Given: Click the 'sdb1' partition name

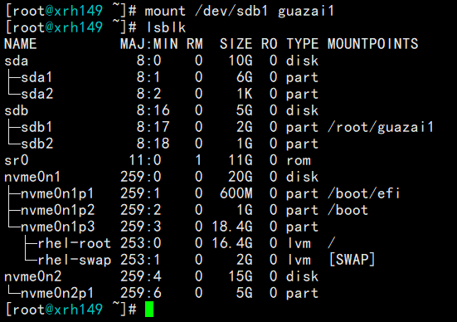Looking at the screenshot, I should [36, 127].
